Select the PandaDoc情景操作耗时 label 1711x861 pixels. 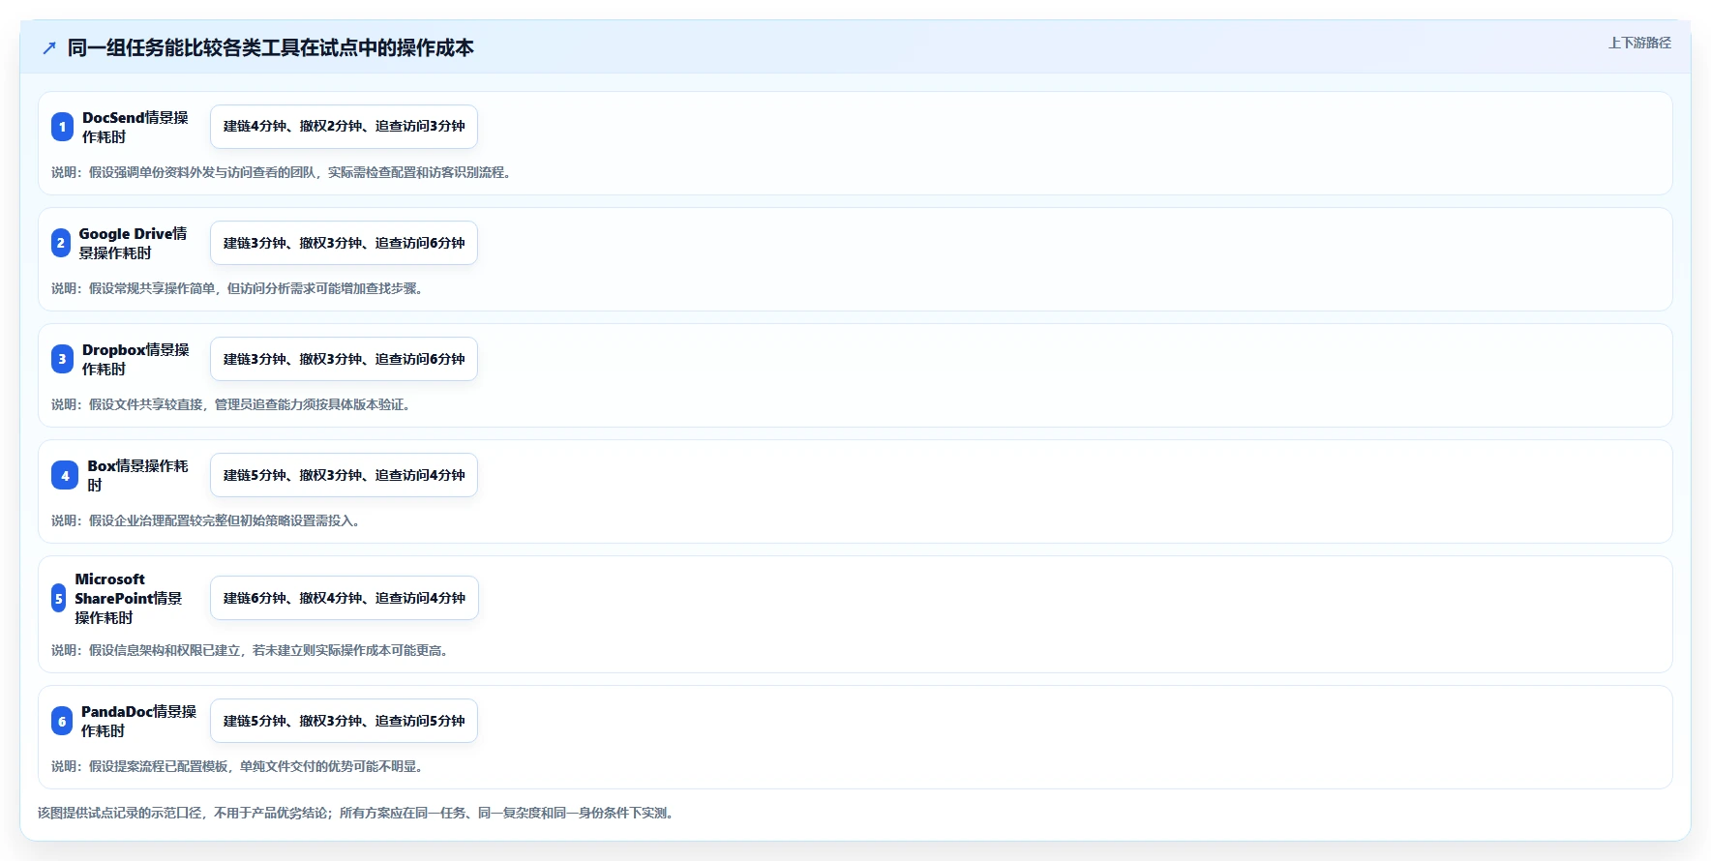138,721
